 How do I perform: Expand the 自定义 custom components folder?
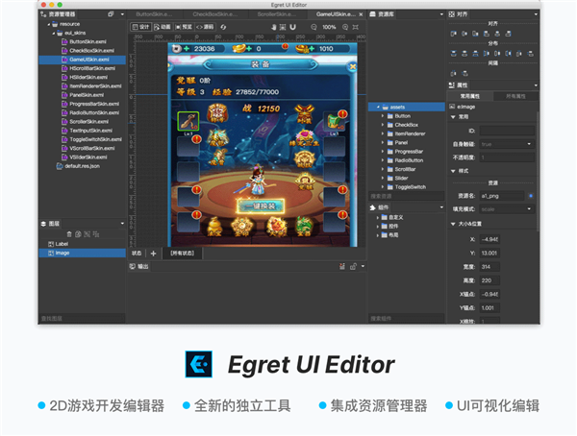pyautogui.click(x=377, y=218)
